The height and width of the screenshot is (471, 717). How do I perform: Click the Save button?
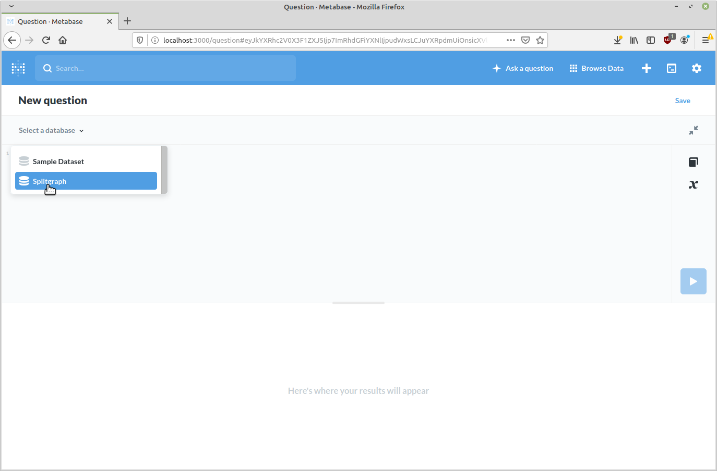(x=683, y=101)
